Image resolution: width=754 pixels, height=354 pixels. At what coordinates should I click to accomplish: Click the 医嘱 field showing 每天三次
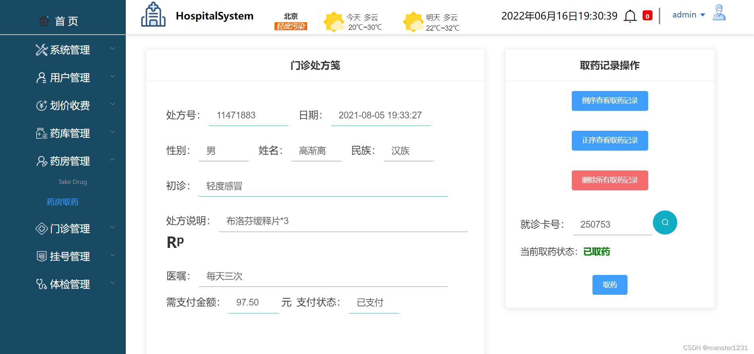click(323, 276)
